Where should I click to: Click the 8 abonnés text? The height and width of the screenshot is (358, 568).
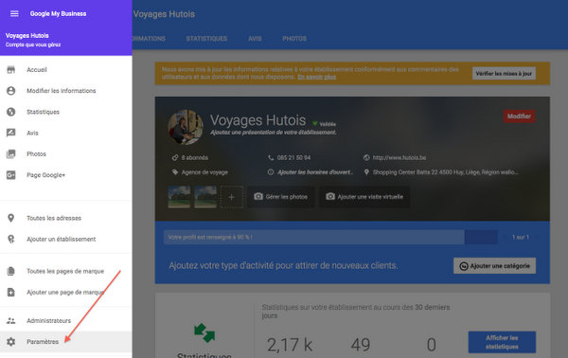(x=195, y=157)
